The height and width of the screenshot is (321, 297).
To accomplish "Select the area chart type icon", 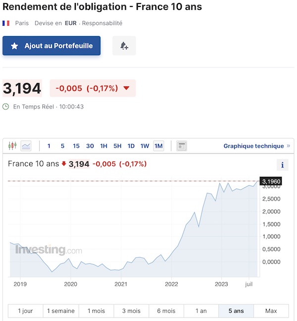I will point(26,146).
